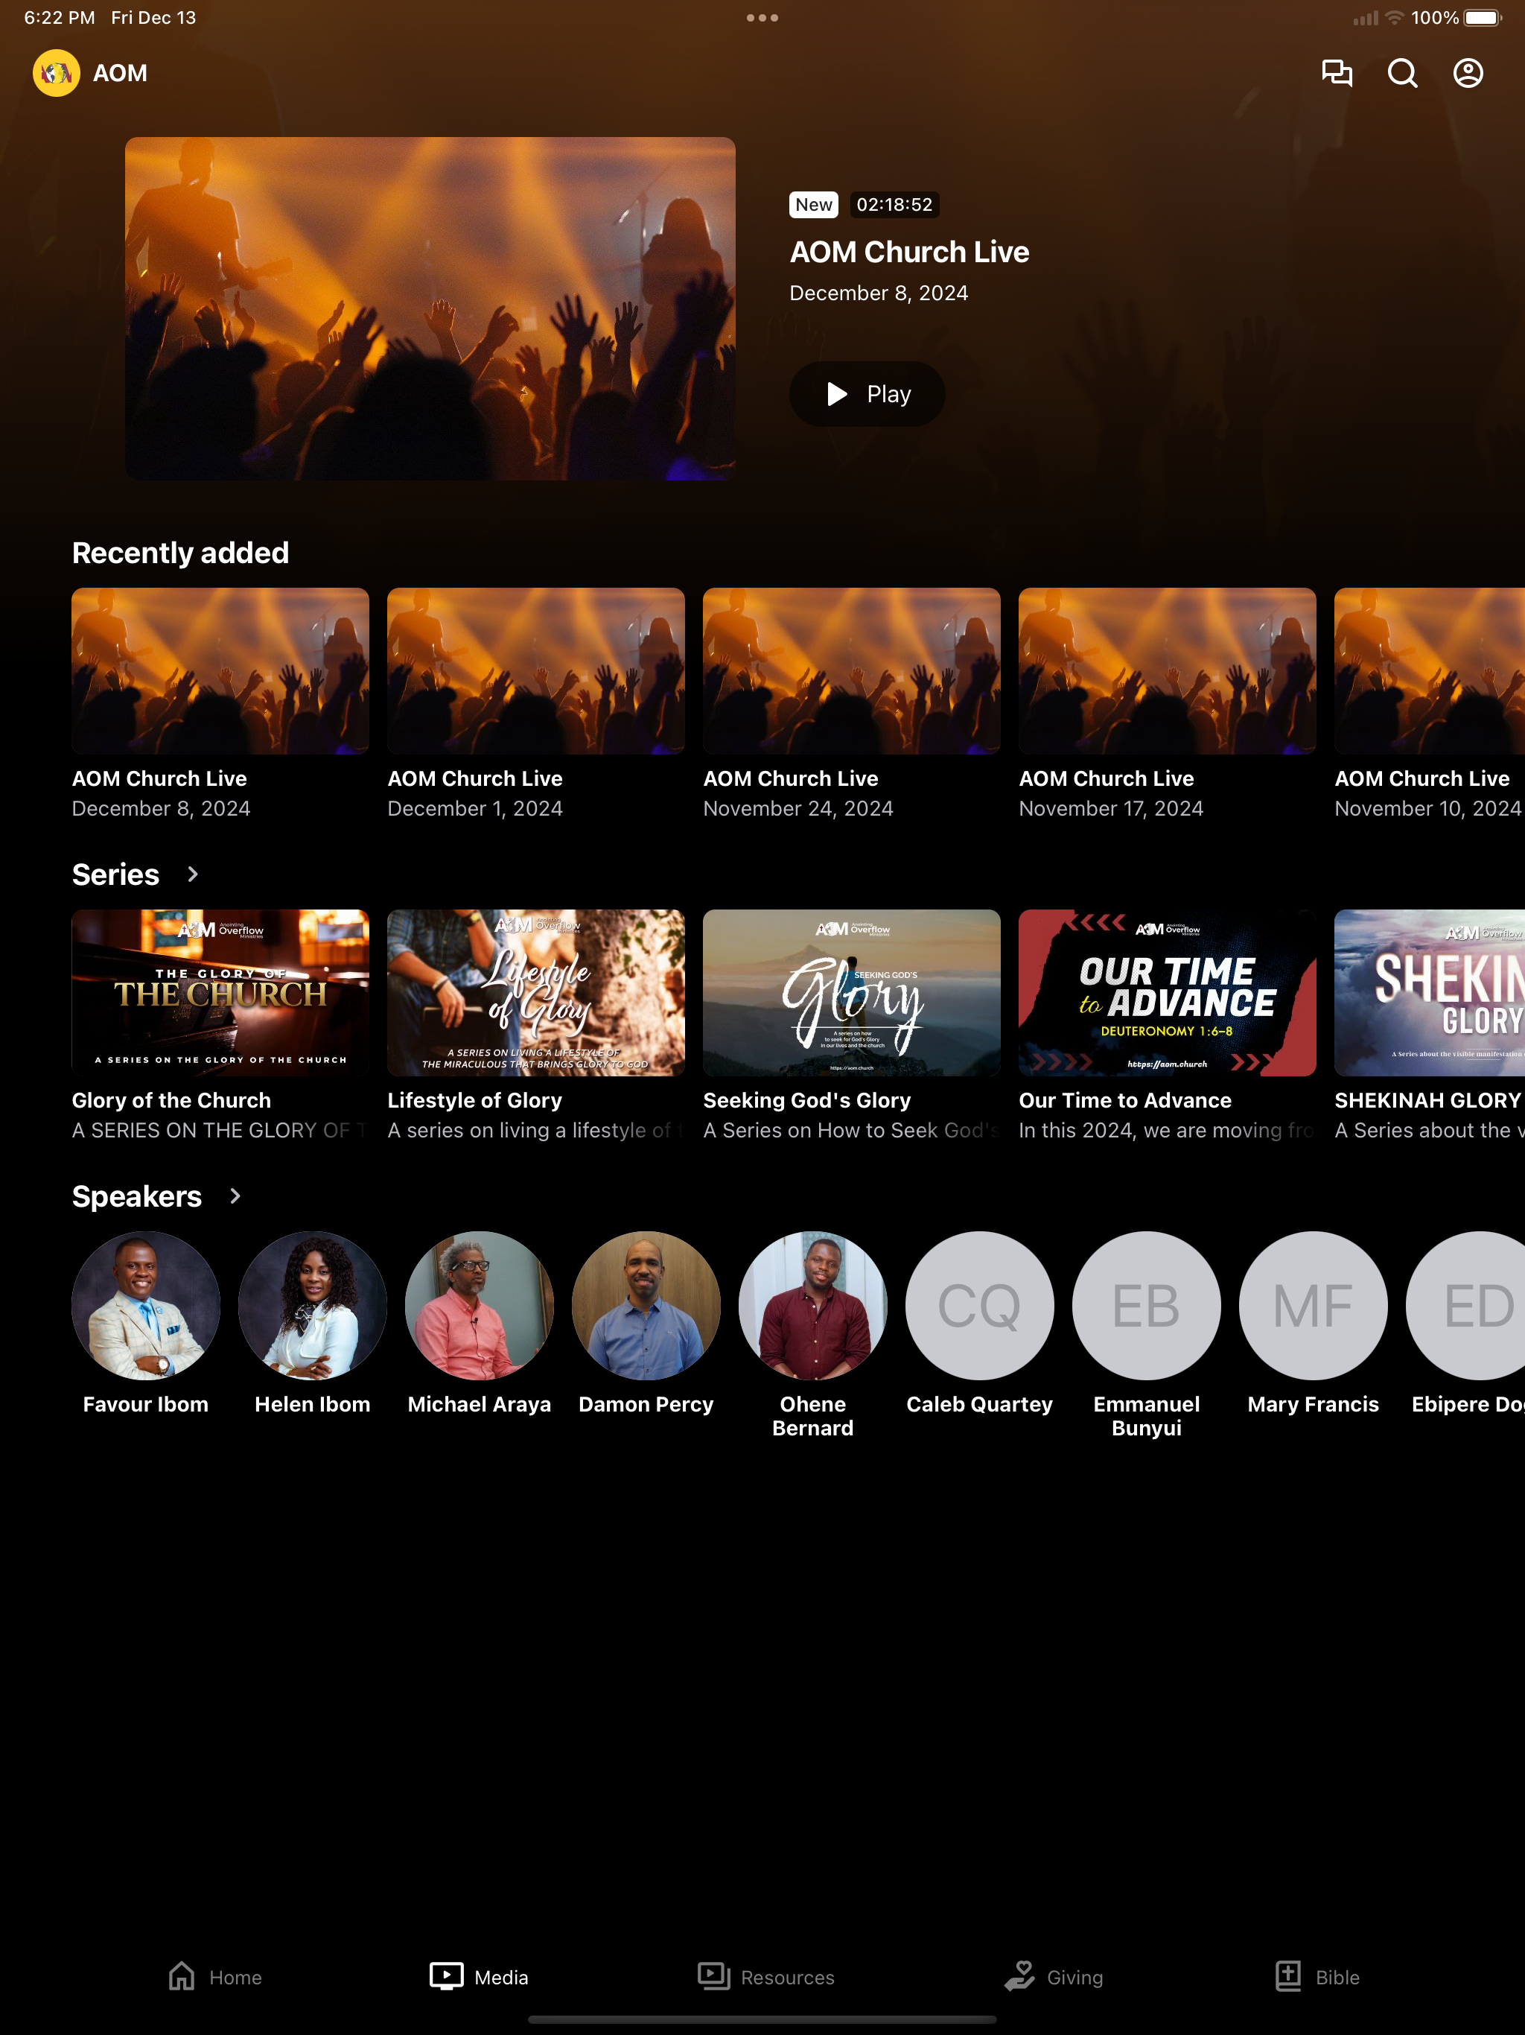The width and height of the screenshot is (1525, 2035).
Task: Open the SHEKINAH GLORY series cover
Action: click(x=1430, y=993)
